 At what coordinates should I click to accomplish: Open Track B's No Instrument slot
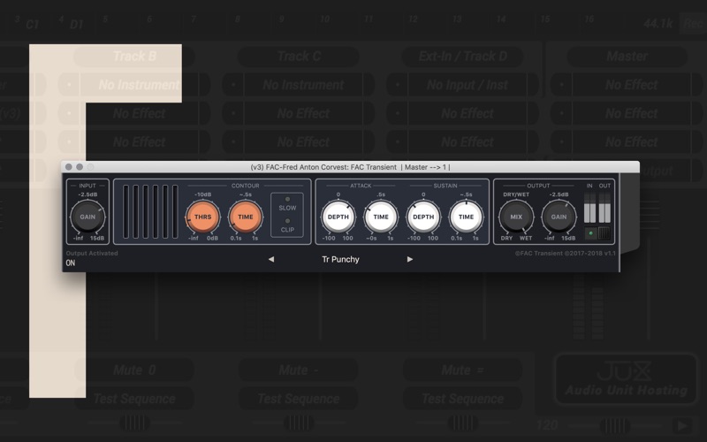[x=140, y=85]
